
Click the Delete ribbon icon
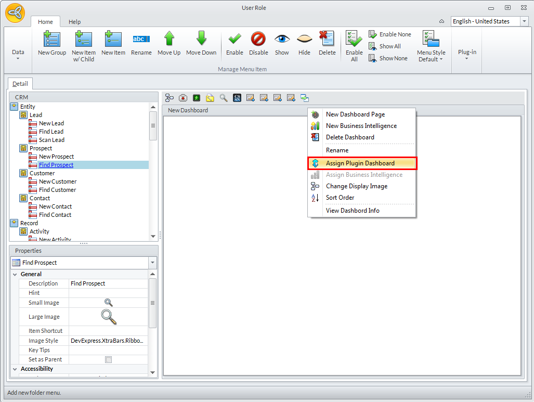point(327,40)
